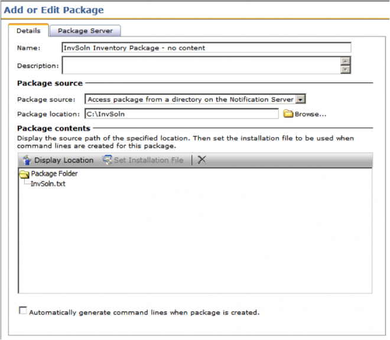Focus the Package location field

click(x=181, y=114)
